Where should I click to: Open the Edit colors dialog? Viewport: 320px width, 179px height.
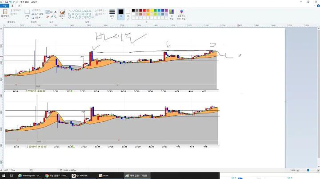(172, 14)
